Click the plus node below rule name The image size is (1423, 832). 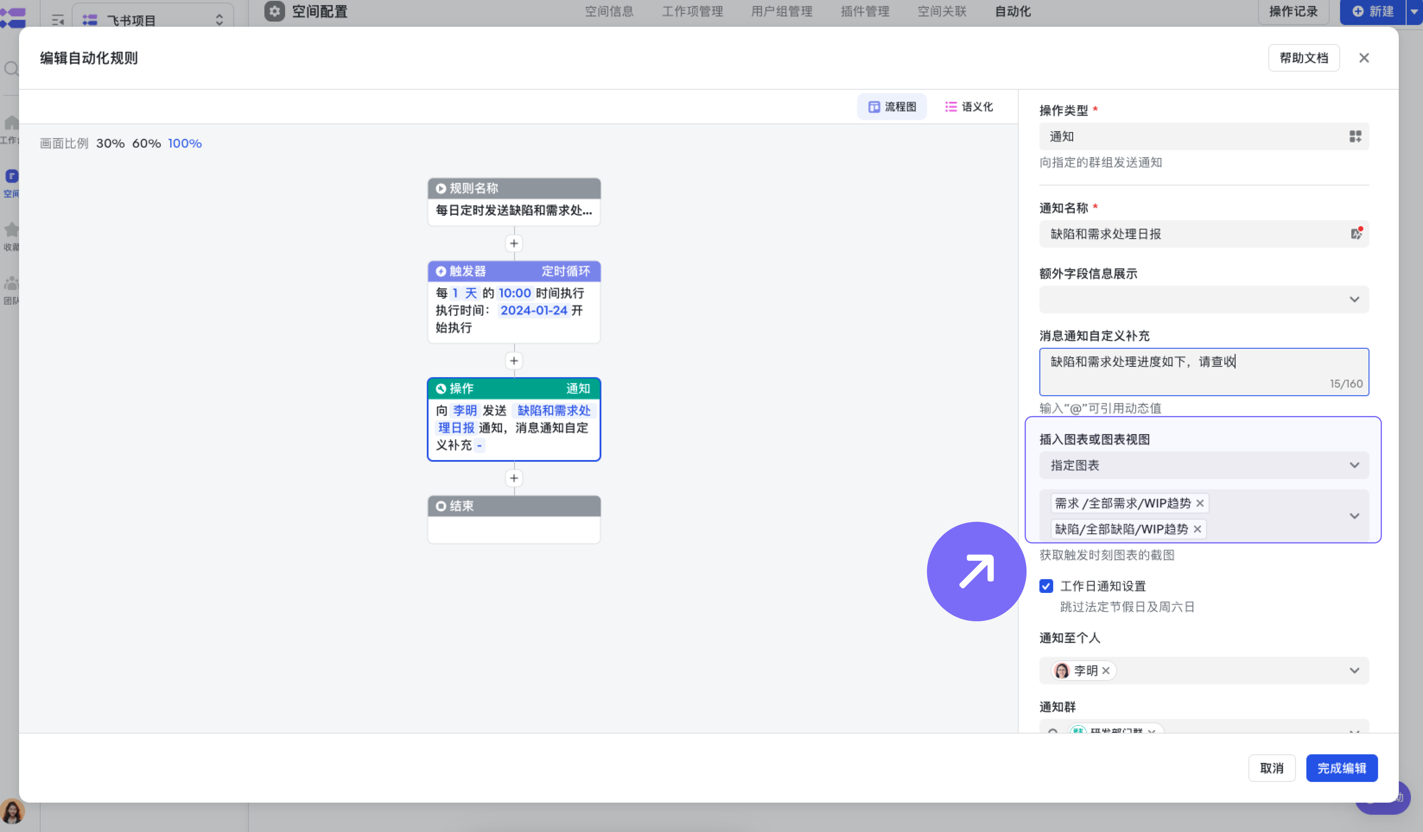[514, 244]
